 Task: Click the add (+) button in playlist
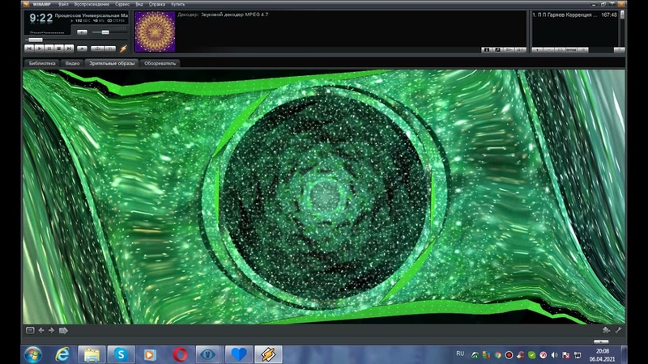pos(538,49)
